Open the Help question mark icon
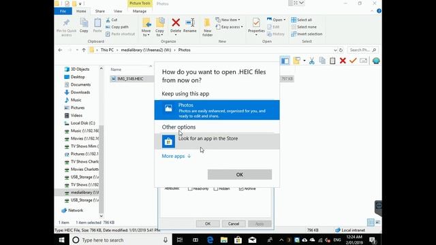 (x=379, y=11)
